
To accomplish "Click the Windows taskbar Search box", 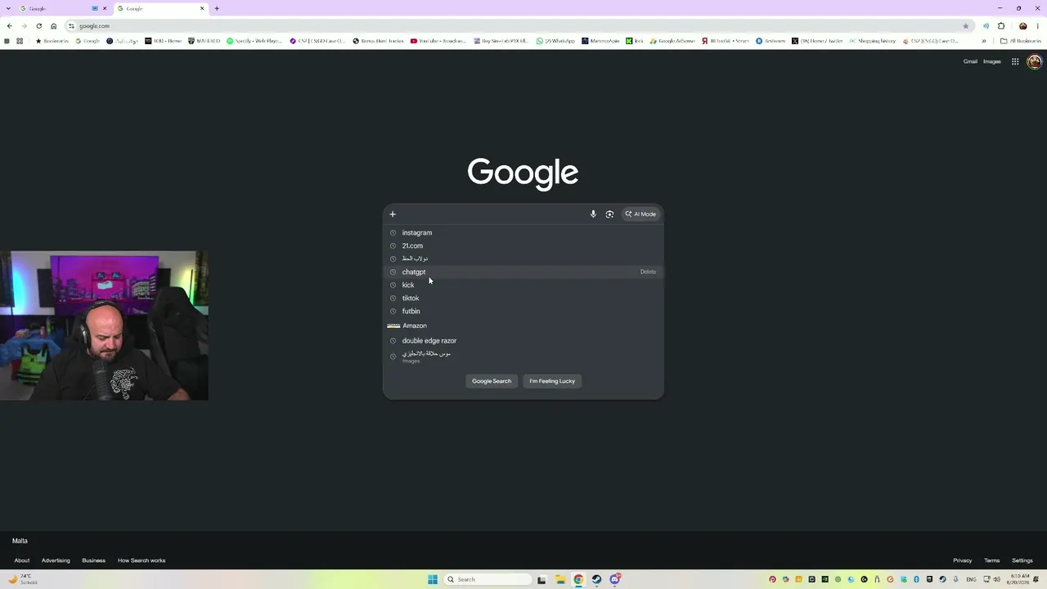I will (488, 580).
